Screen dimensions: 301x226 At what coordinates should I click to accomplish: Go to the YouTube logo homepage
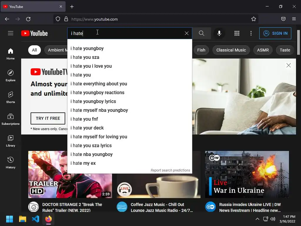(x=34, y=33)
